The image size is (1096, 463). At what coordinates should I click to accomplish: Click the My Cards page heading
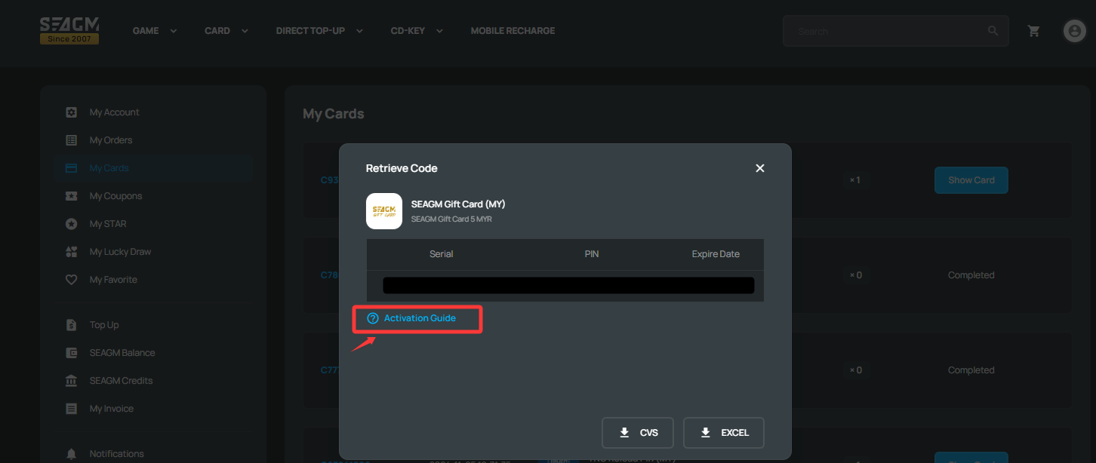(x=334, y=114)
